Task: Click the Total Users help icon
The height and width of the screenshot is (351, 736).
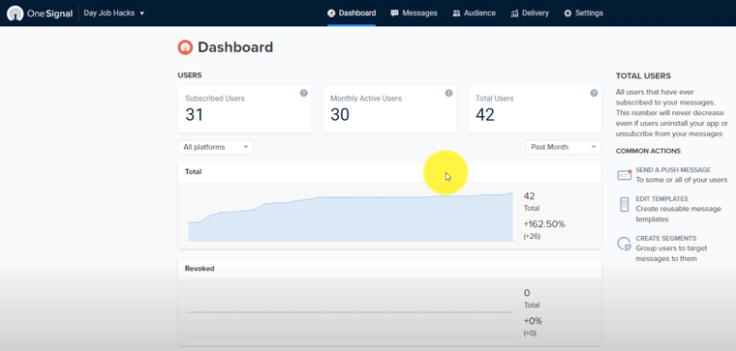Action: [594, 93]
